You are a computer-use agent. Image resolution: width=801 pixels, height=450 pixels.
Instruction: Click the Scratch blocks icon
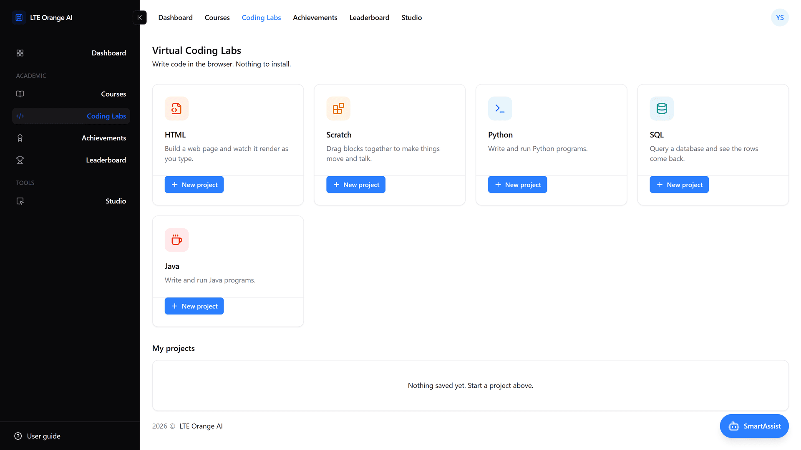click(338, 108)
